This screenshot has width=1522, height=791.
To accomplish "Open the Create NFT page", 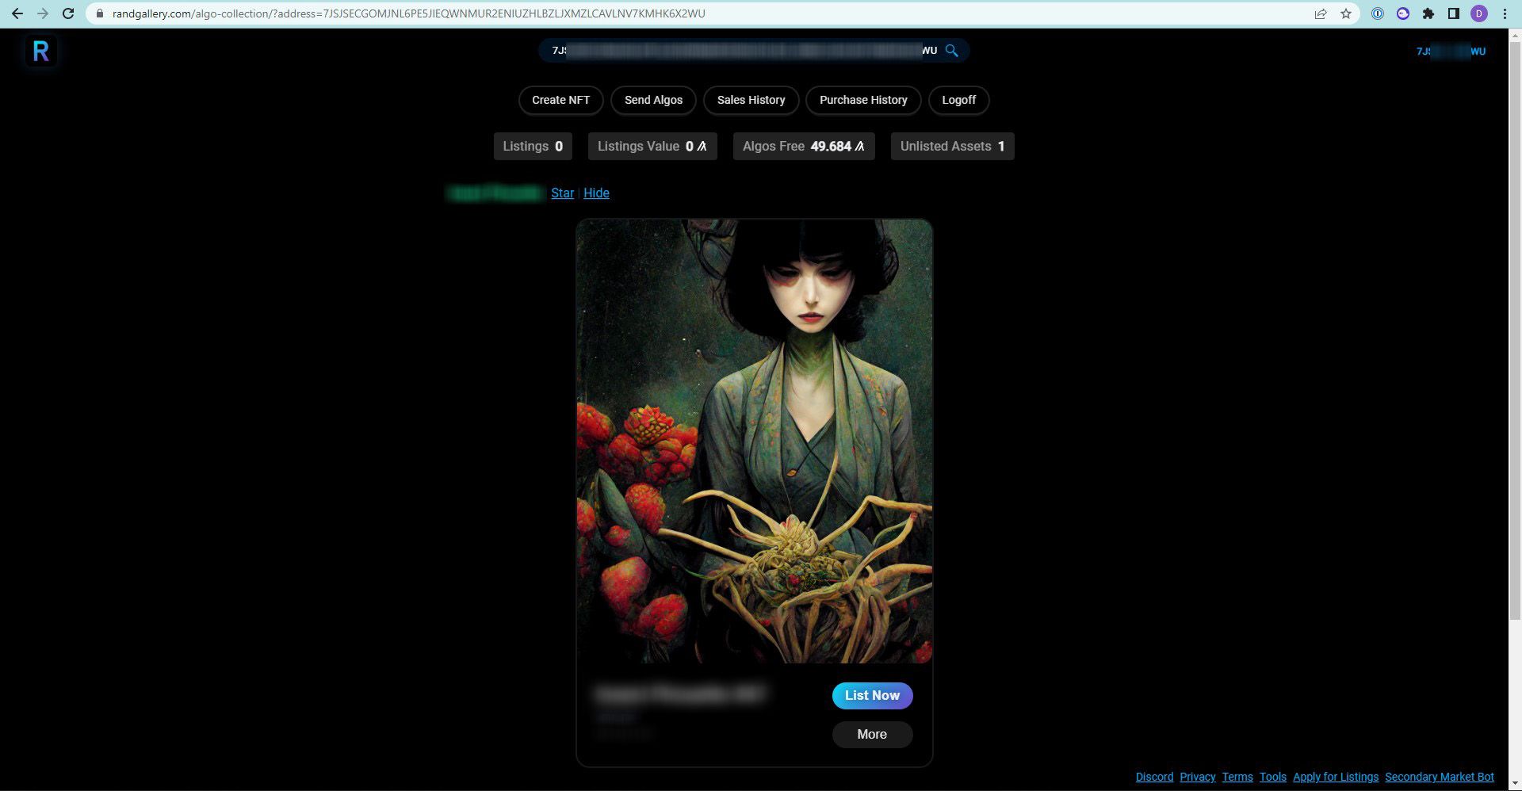I will pos(560,100).
